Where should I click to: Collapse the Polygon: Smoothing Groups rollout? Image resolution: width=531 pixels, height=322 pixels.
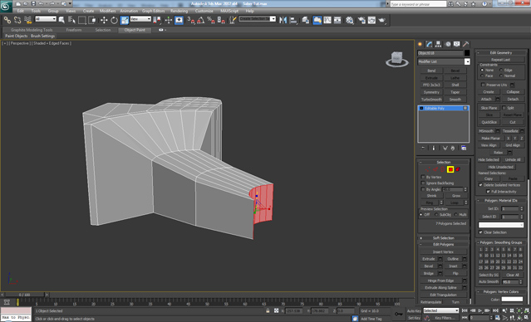[501, 242]
